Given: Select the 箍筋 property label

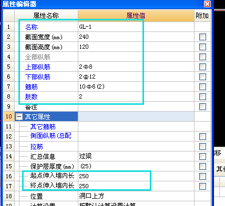Looking at the screenshot, I should (31, 87).
